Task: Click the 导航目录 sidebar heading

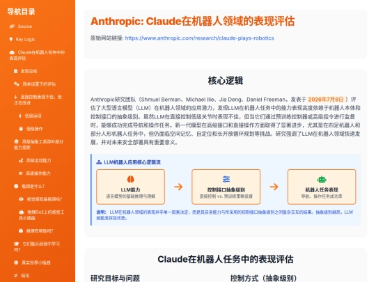Action: tap(21, 12)
